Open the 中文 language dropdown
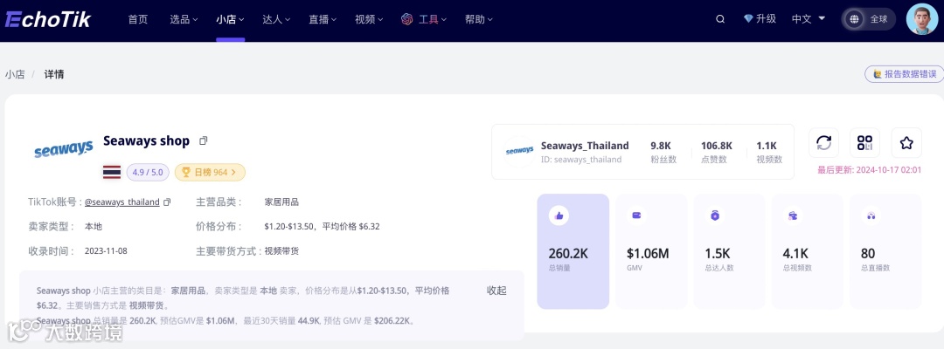 point(808,19)
